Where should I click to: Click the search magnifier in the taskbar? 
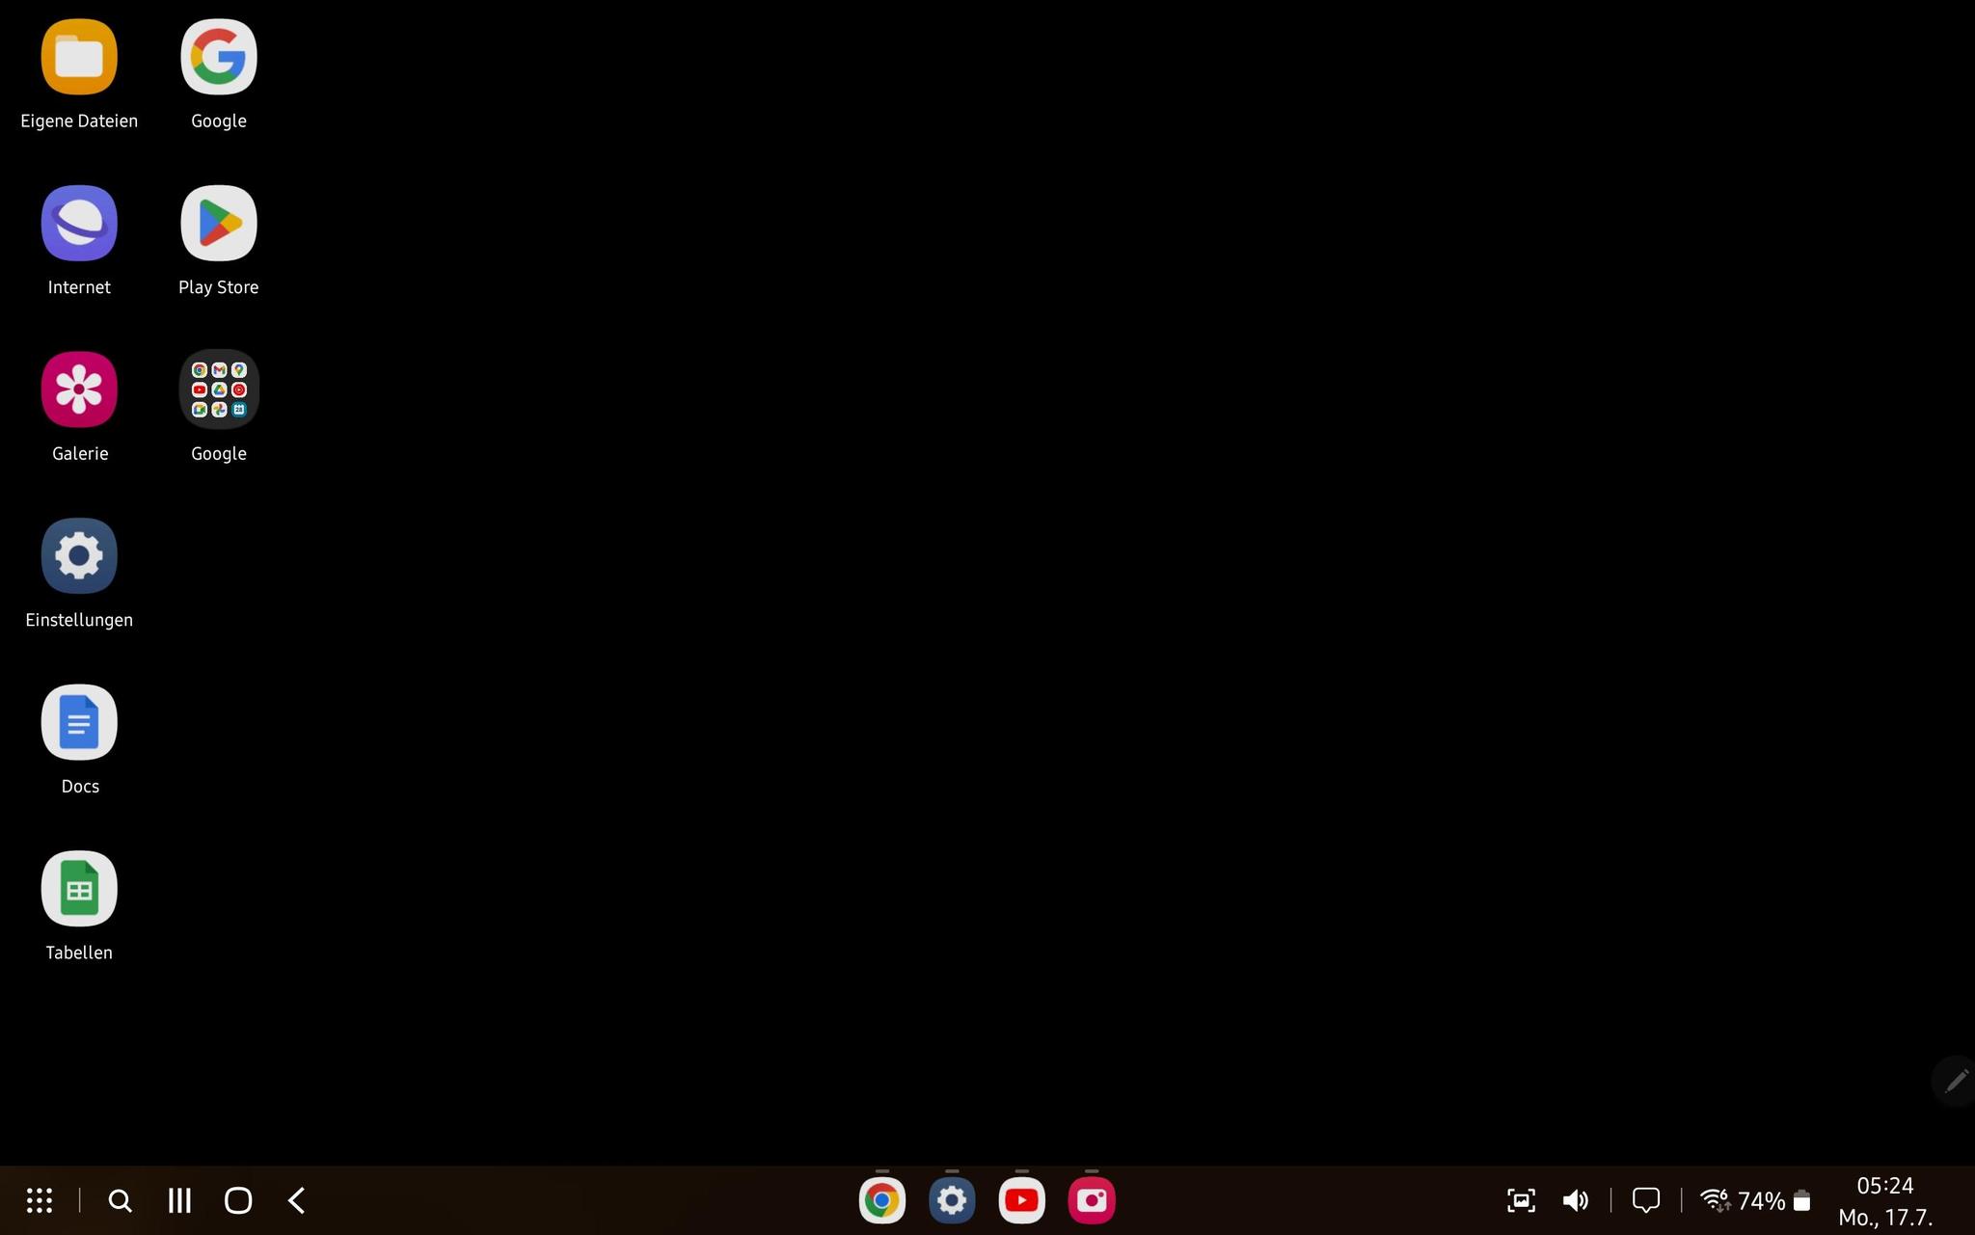pyautogui.click(x=120, y=1200)
